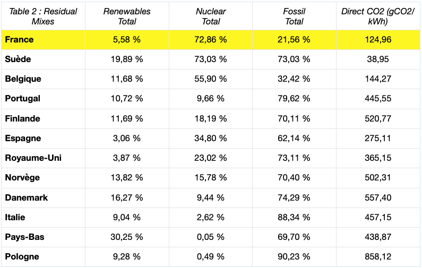
Task: Click Italie's 88,34 % fossil cell
Action: pos(294,217)
